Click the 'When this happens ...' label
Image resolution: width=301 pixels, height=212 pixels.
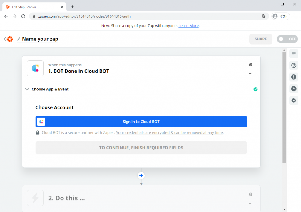pyautogui.click(x=67, y=65)
